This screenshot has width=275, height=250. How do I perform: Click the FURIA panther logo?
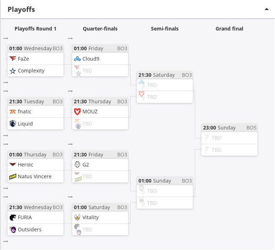(x=13, y=217)
